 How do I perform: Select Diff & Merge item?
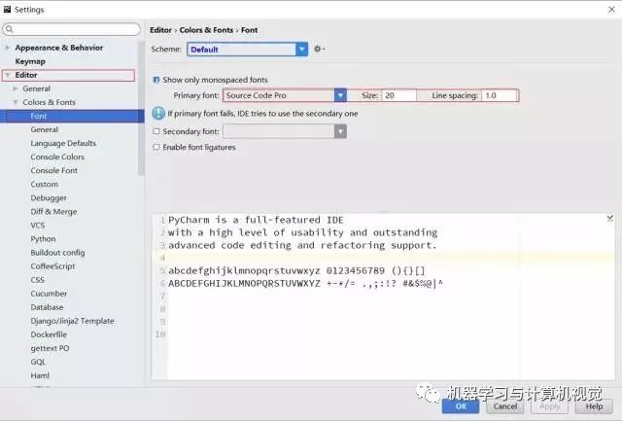53,212
